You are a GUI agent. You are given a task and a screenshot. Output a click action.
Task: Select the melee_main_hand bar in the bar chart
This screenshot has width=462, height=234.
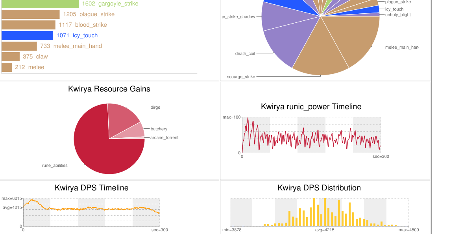coord(19,46)
